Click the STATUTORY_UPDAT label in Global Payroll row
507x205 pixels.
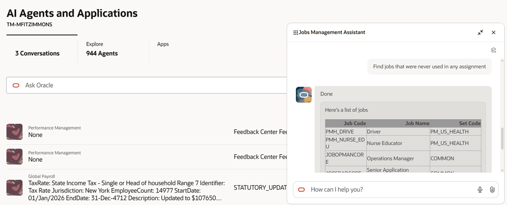tap(260, 187)
